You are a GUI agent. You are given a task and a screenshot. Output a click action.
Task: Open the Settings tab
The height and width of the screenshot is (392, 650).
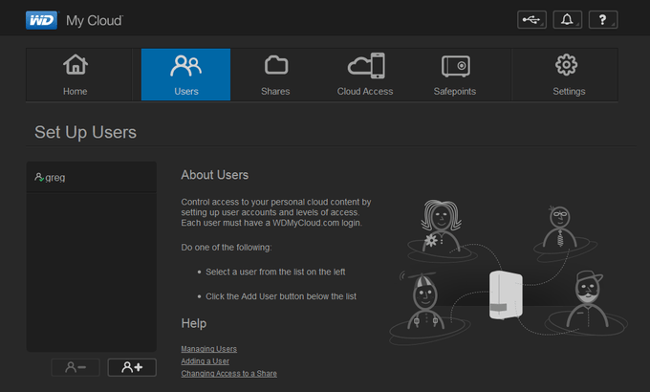tap(569, 75)
